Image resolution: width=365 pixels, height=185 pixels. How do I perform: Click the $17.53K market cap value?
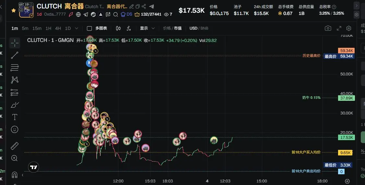191,10
